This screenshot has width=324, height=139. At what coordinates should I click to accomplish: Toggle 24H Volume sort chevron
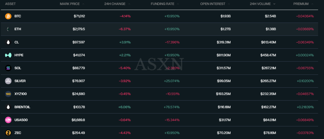[x=275, y=4]
